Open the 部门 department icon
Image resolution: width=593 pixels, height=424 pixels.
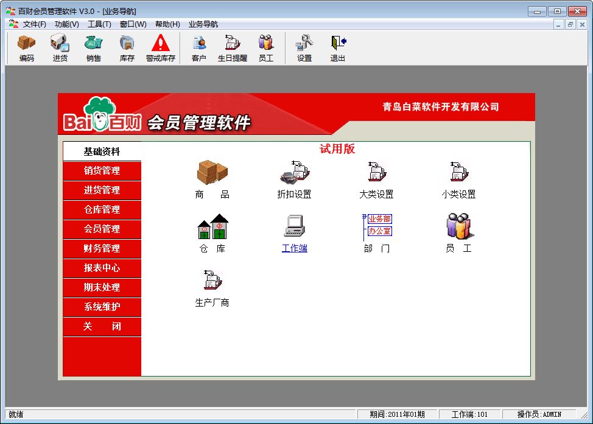coord(377,228)
